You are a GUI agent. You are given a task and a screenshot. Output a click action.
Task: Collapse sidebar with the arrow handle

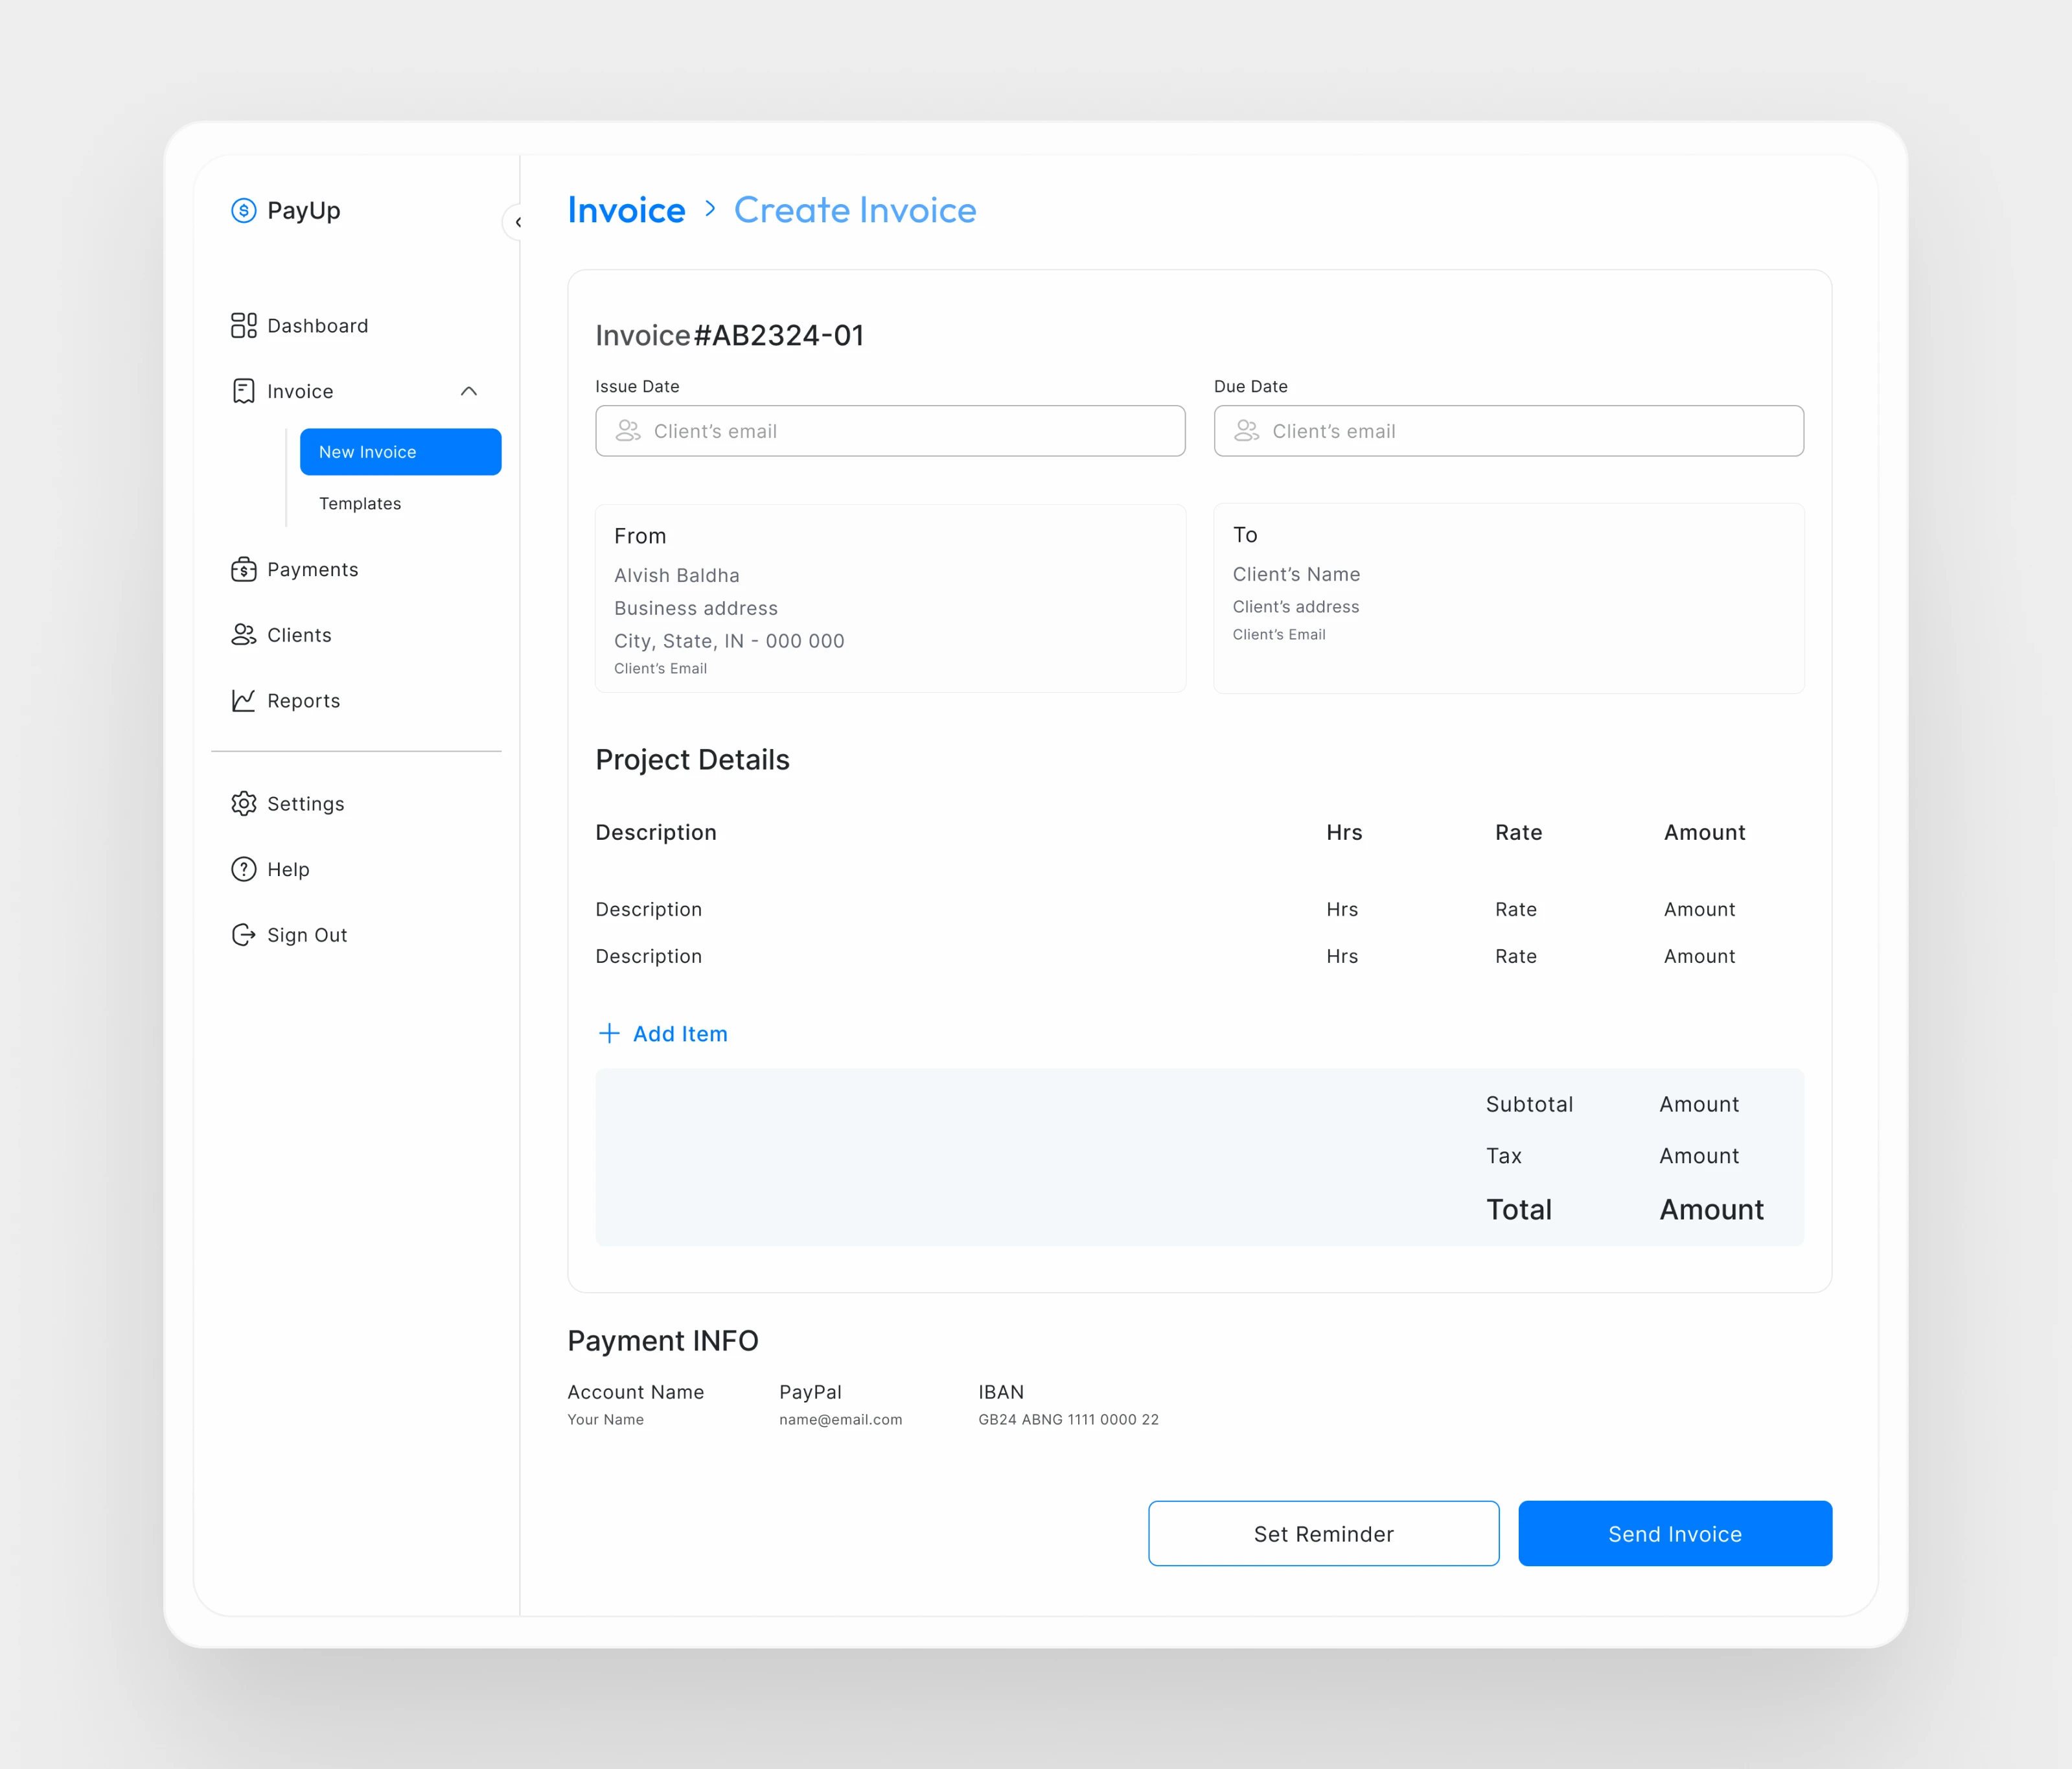click(517, 222)
